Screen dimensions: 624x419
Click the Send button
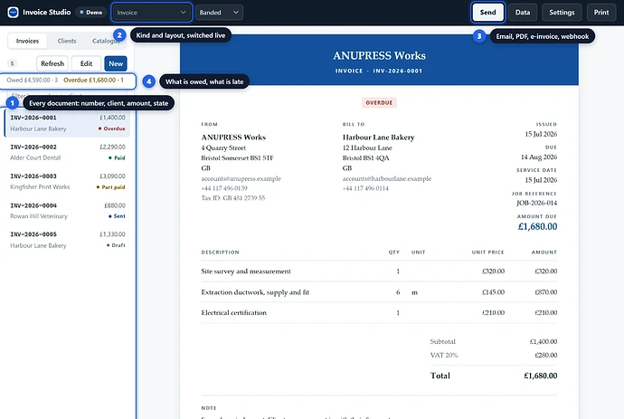click(488, 13)
